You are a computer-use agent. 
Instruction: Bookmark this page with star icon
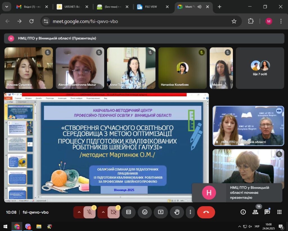pos(234,21)
